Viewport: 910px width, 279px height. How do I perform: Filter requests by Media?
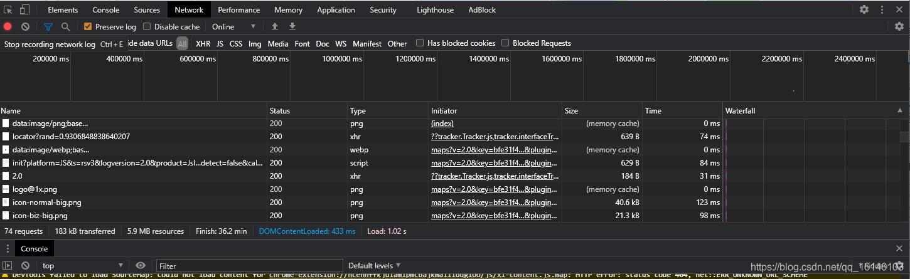[x=278, y=43]
